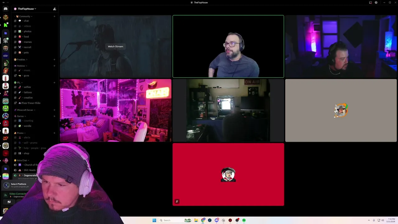Collapse the Promo category
This screenshot has width=398, height=224.
coord(20,133)
